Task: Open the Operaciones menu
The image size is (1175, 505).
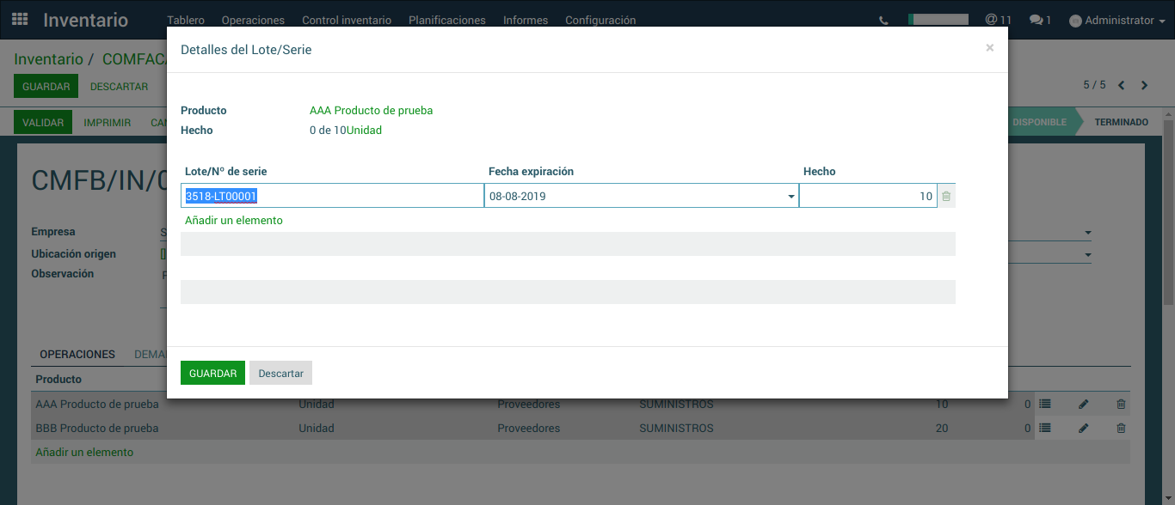Action: 253,20
